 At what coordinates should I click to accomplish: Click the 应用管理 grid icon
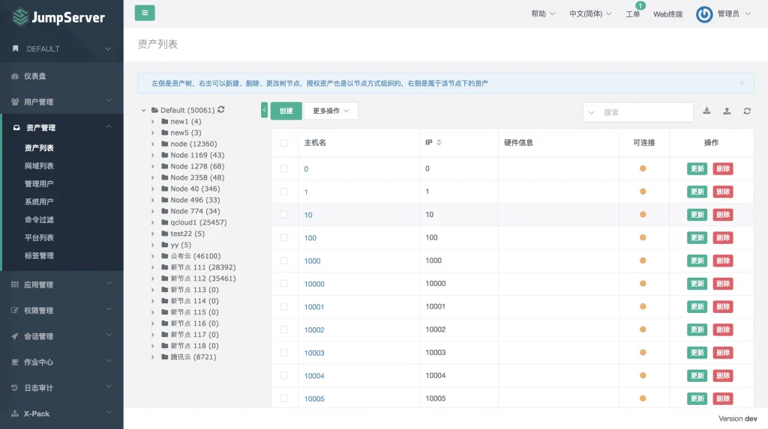[15, 285]
